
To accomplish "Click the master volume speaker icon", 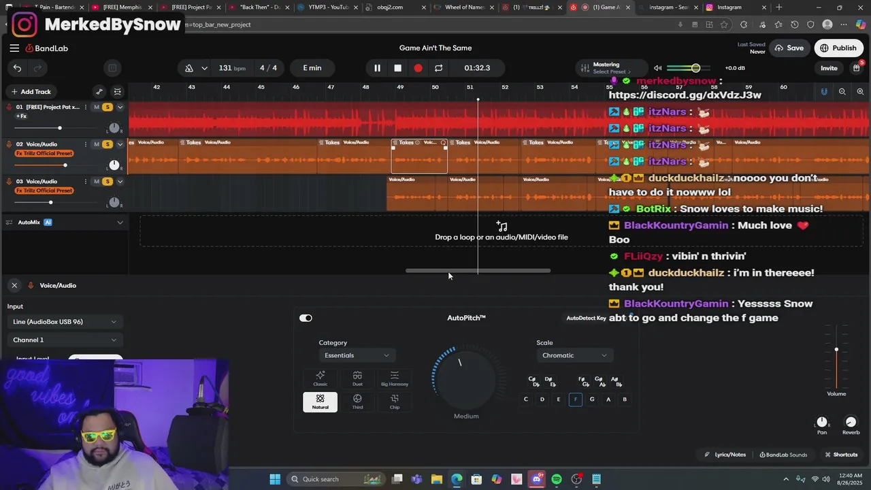I will [x=657, y=68].
